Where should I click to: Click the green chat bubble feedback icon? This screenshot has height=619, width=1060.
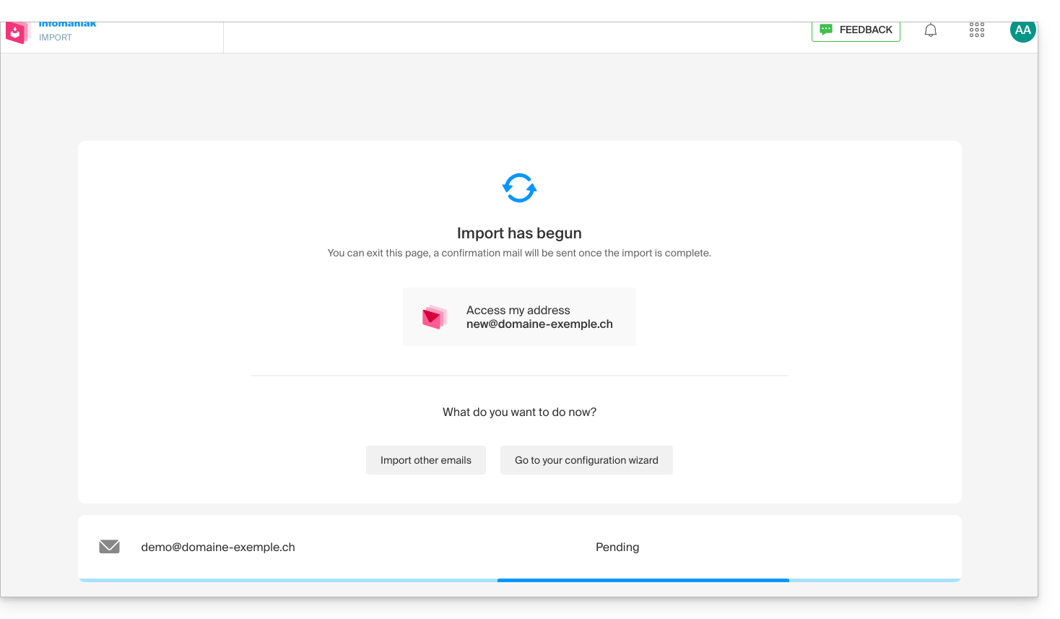tap(826, 30)
